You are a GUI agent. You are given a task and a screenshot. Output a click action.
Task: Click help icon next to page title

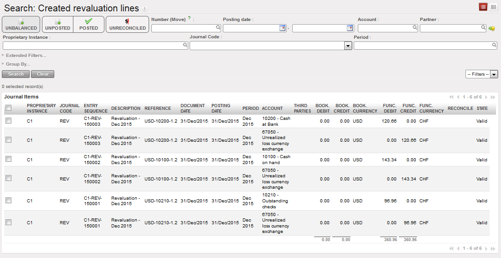pos(145,9)
